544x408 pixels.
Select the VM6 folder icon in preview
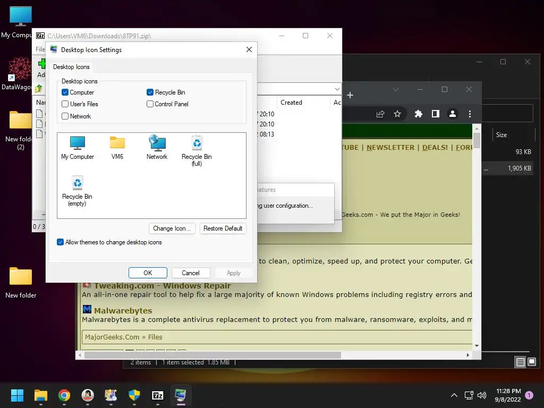(x=117, y=148)
